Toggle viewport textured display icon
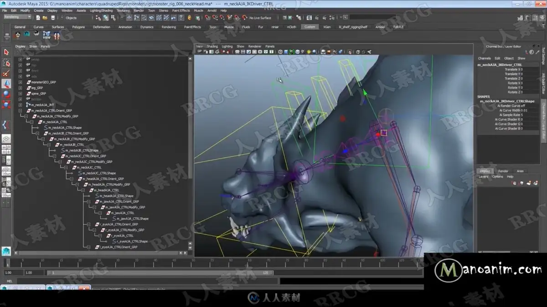This screenshot has height=307, width=547. point(304,52)
